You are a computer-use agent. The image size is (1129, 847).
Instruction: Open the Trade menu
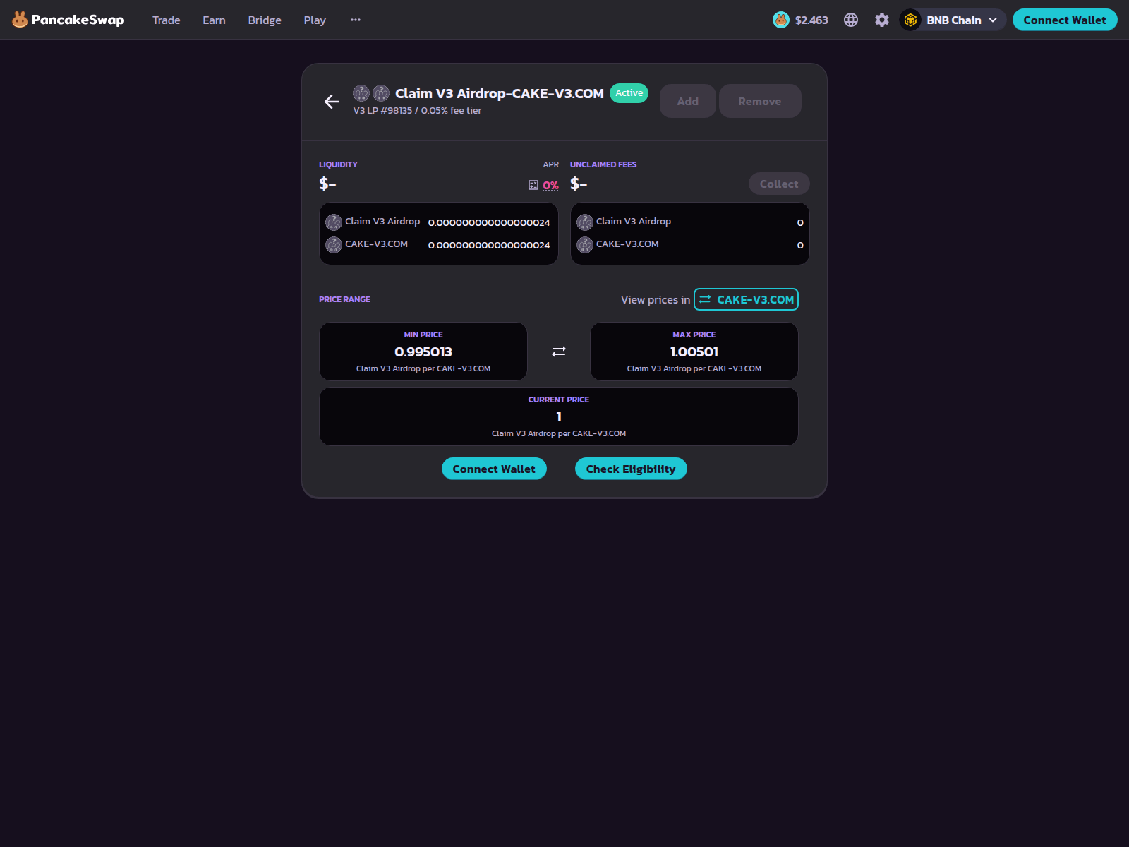[167, 20]
